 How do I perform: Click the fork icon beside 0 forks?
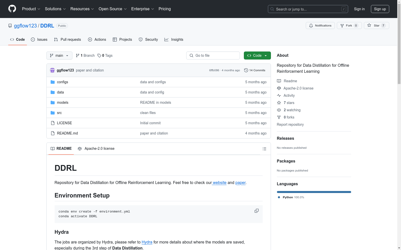point(279,117)
